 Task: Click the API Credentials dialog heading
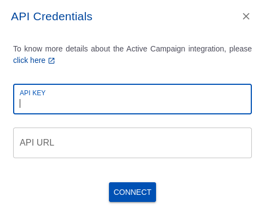pos(51,16)
